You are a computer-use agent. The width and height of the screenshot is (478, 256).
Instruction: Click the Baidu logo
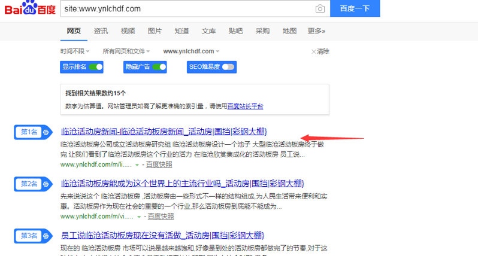30,8
